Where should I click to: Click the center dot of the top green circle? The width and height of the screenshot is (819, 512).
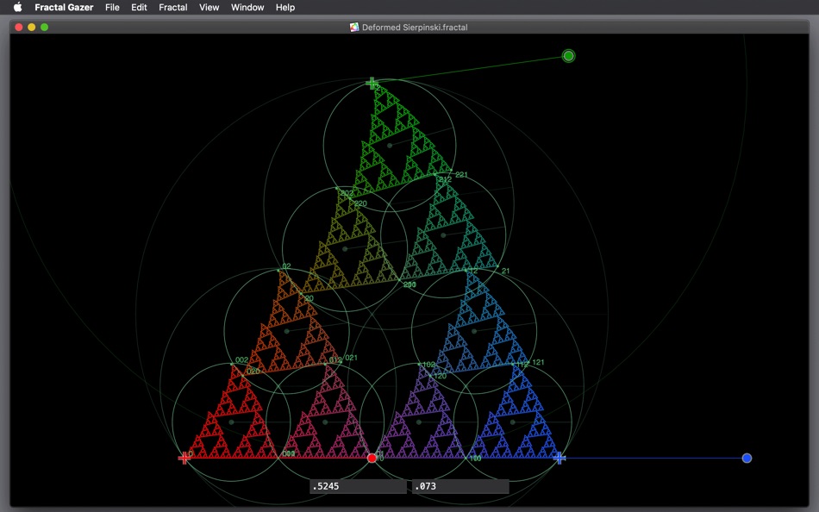tap(390, 146)
